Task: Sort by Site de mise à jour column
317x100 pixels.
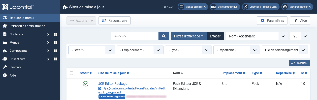Action: 114,73
